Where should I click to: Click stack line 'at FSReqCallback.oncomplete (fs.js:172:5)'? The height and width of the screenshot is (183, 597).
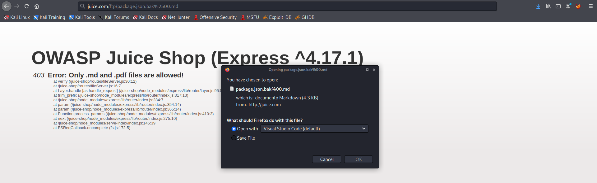(x=92, y=128)
